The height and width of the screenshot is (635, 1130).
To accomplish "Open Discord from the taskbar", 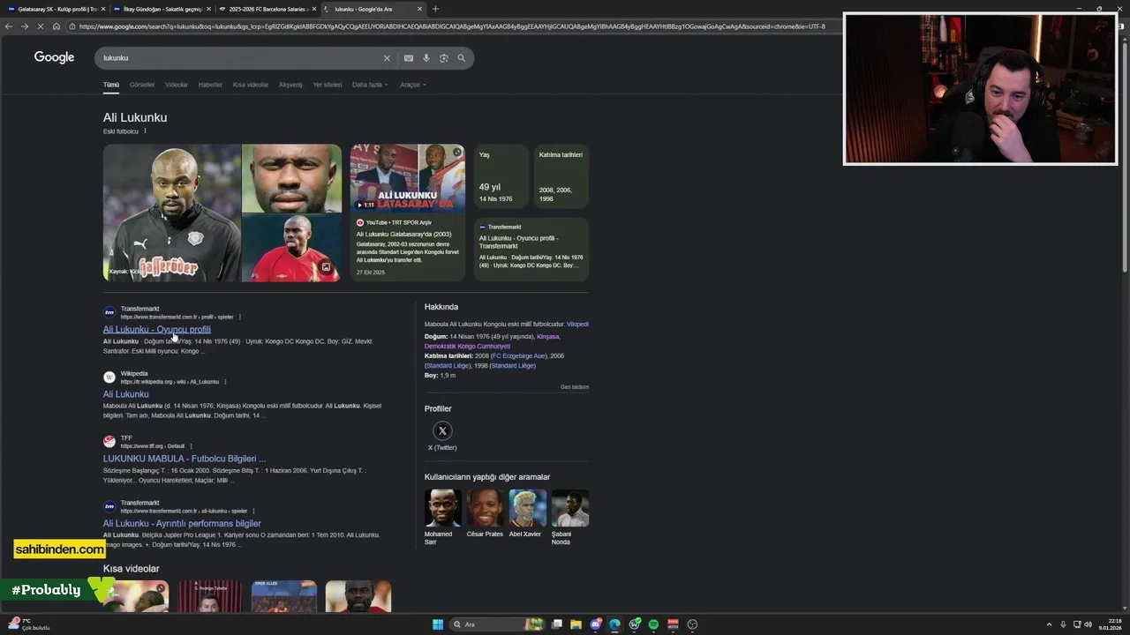I will [x=596, y=624].
